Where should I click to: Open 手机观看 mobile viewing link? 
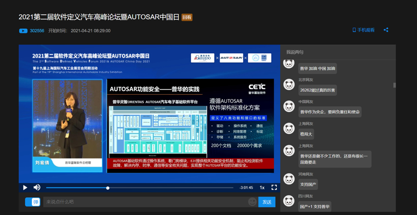(364, 30)
